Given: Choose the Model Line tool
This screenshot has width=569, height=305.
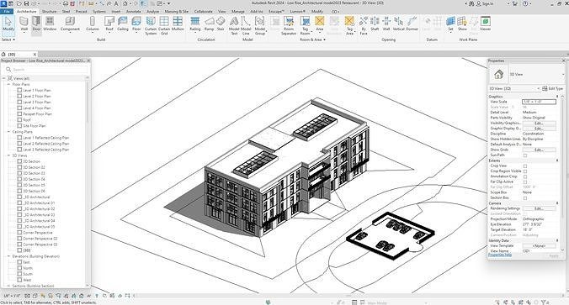Looking at the screenshot, I should [x=246, y=26].
